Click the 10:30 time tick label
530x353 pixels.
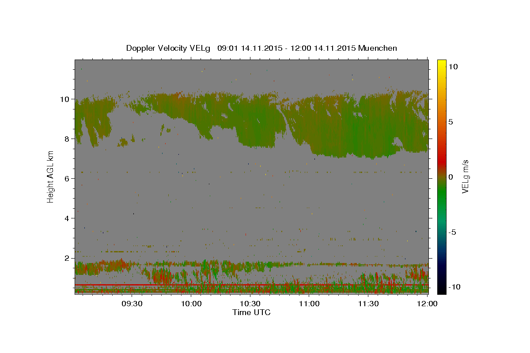[x=250, y=304]
